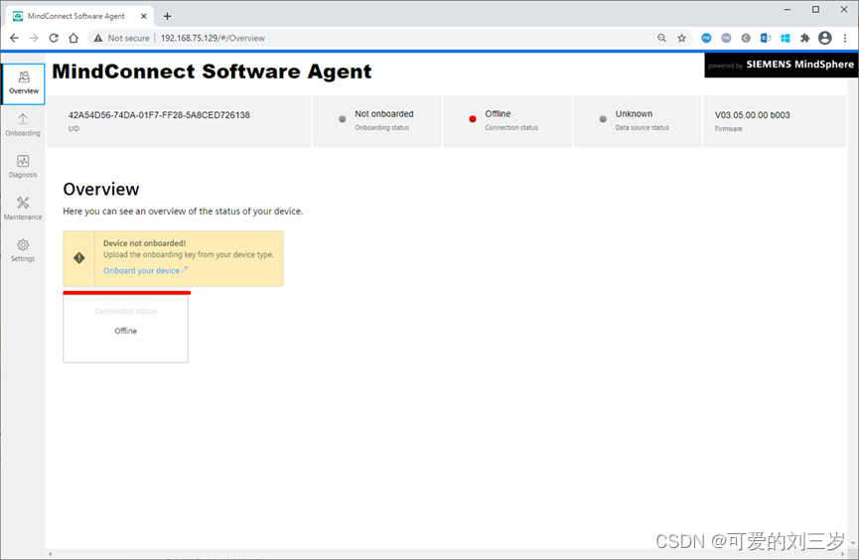This screenshot has height=560, width=859.
Task: Reload the page with refresh icon
Action: pyautogui.click(x=54, y=38)
